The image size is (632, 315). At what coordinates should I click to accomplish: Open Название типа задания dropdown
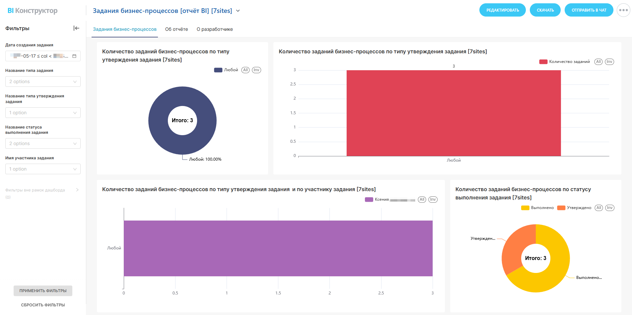[43, 81]
